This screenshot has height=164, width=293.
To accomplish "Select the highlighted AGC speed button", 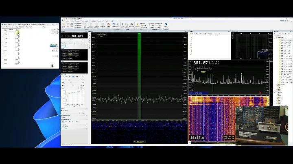I will (x=73, y=77).
